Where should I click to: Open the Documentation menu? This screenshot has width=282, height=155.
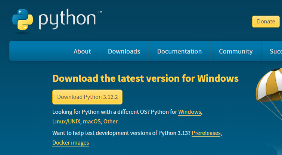[x=179, y=51]
